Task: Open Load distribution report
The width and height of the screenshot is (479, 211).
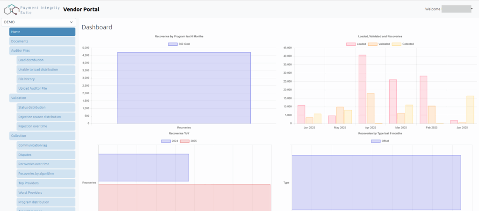Action: tap(45, 60)
